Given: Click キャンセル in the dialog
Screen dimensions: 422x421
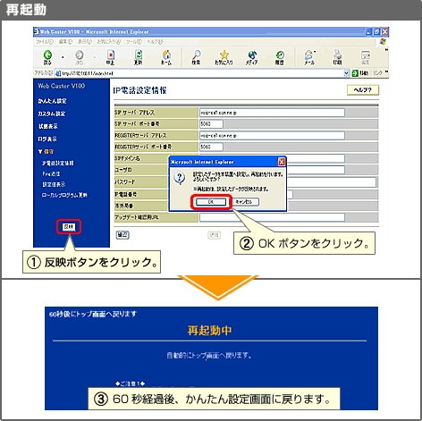Looking at the screenshot, I should click(244, 202).
